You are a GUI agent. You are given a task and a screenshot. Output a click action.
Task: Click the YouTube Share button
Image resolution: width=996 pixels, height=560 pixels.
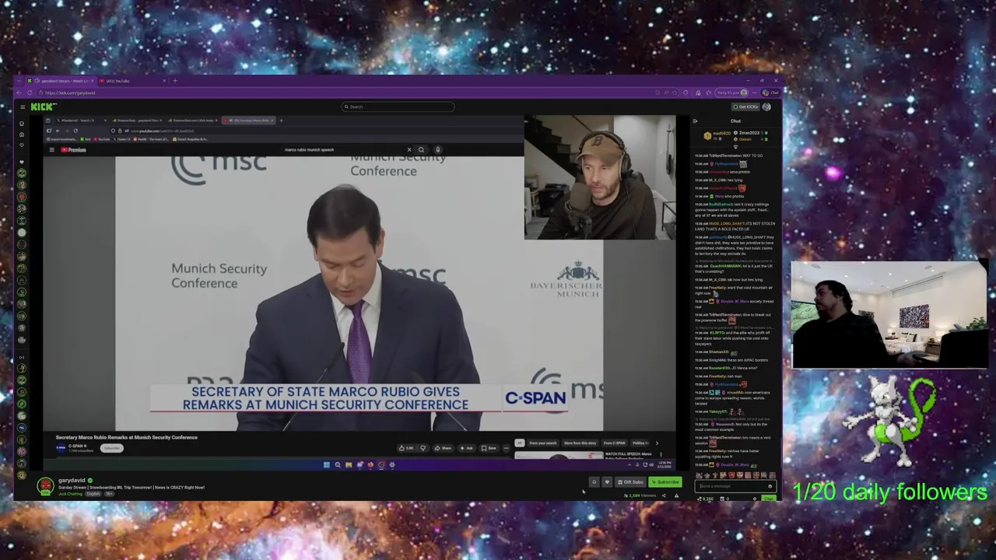[x=443, y=448]
